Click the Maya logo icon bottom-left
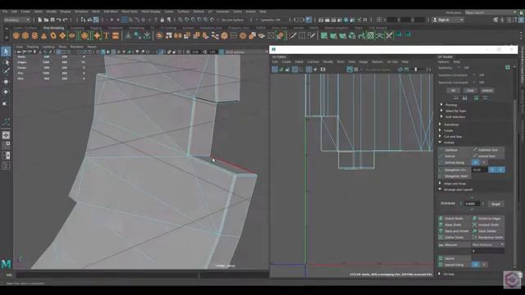 6,264
